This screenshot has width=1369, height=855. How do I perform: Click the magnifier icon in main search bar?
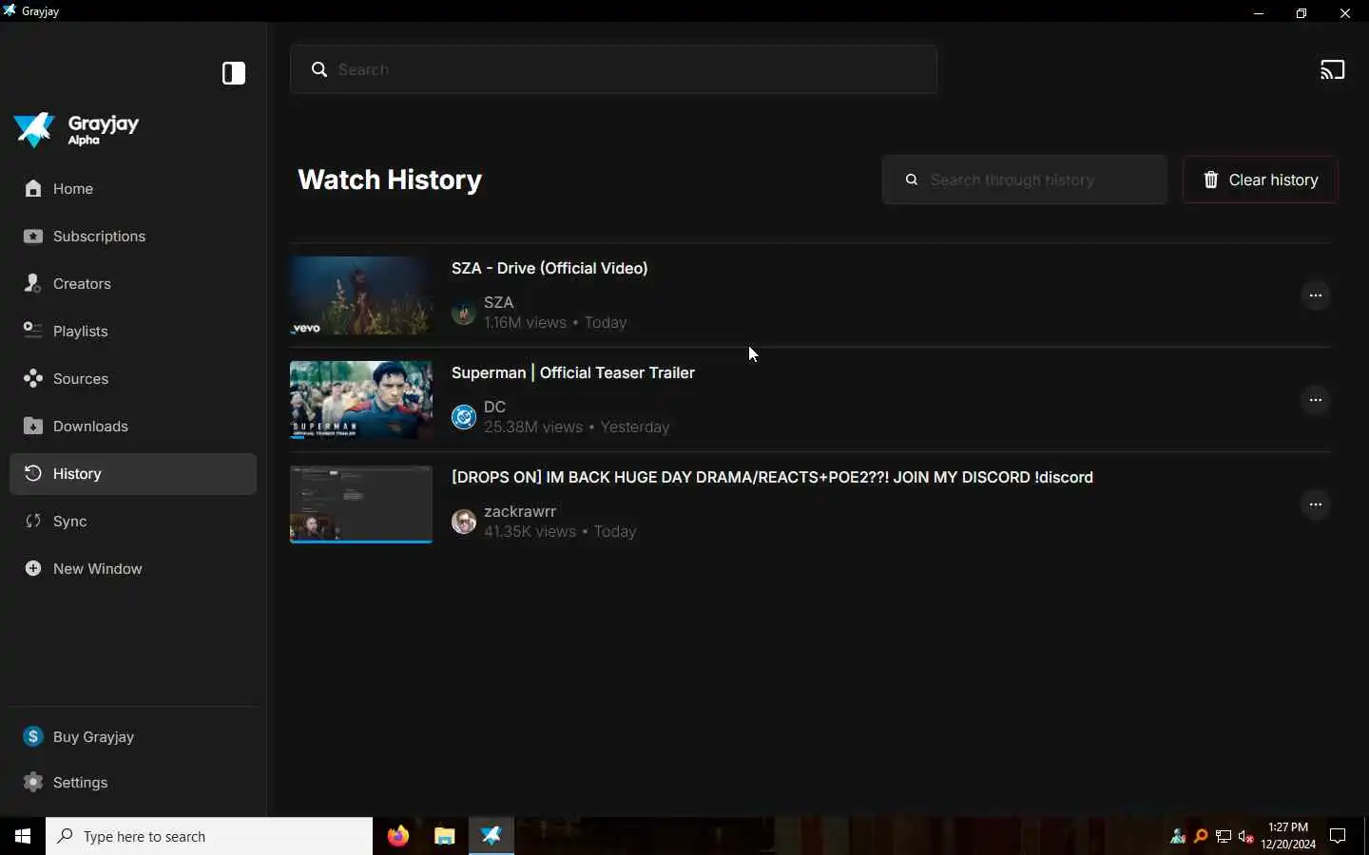pyautogui.click(x=319, y=69)
